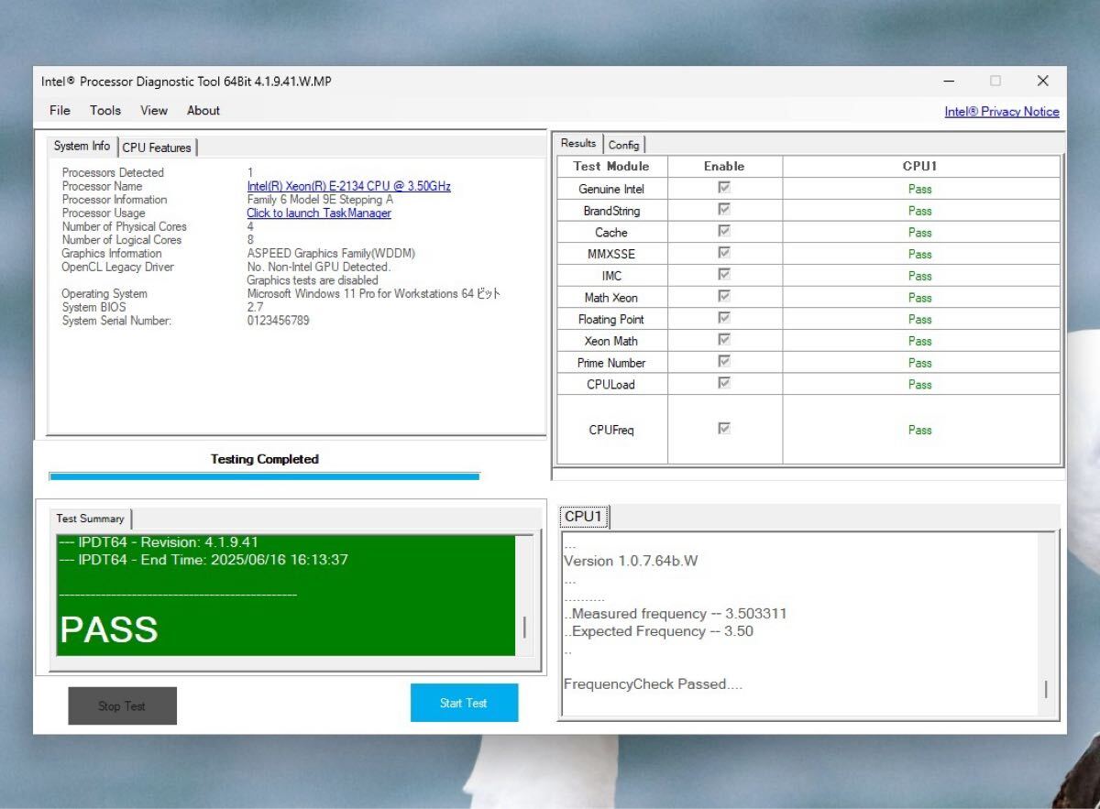Toggle the Floating Point enable checkbox
The width and height of the screenshot is (1100, 809).
724,318
